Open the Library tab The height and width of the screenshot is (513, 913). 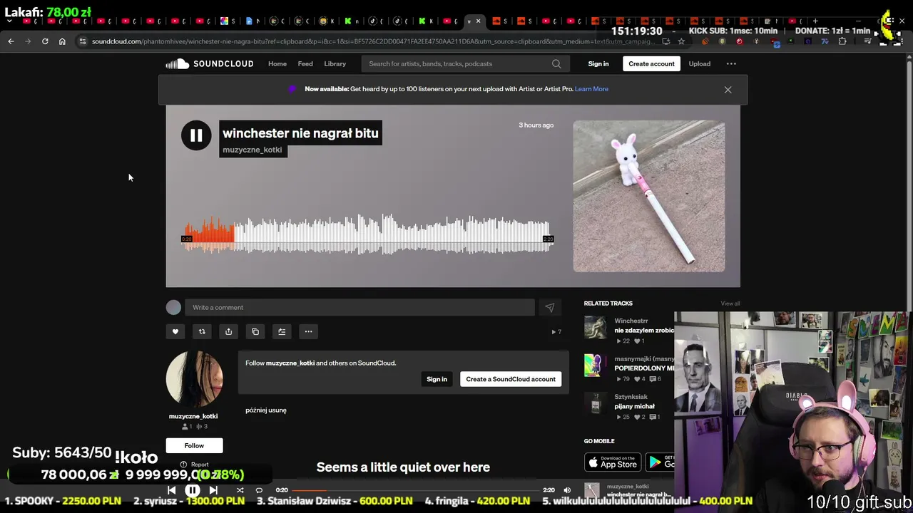tap(335, 64)
